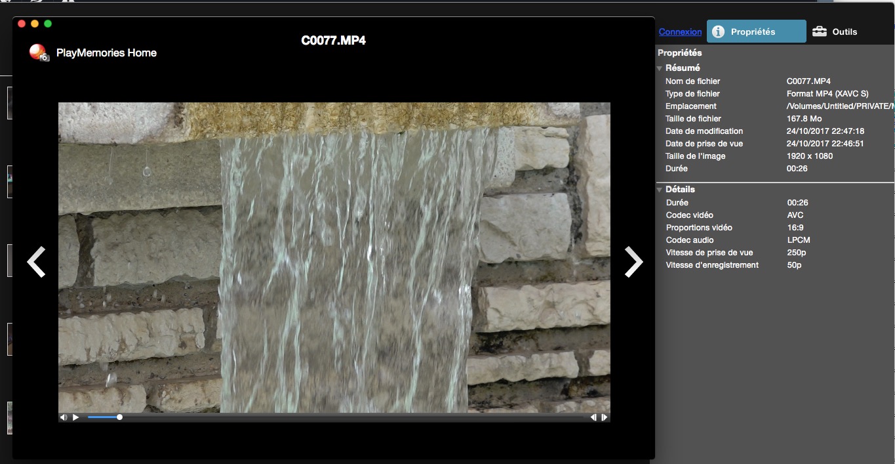Screen dimensions: 895x464
Task: Go to next video with right arrow
Action: click(633, 262)
